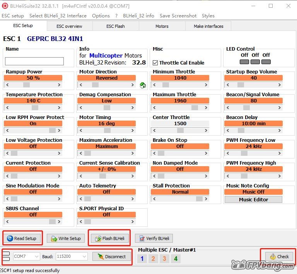Image resolution: width=297 pixels, height=274 pixels.
Task: Decrease SBUS Channel with left arrow
Action: pos(7,221)
